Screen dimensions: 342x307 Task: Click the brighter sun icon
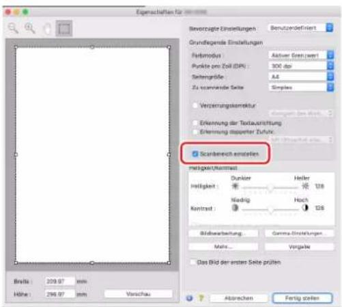pyautogui.click(x=305, y=186)
